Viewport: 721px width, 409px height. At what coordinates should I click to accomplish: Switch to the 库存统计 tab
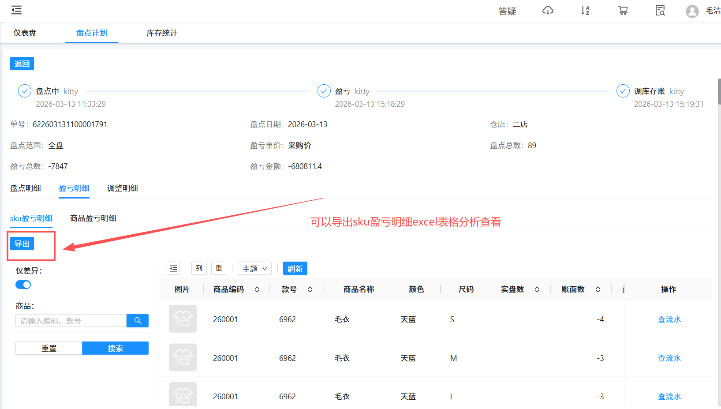[x=161, y=33]
